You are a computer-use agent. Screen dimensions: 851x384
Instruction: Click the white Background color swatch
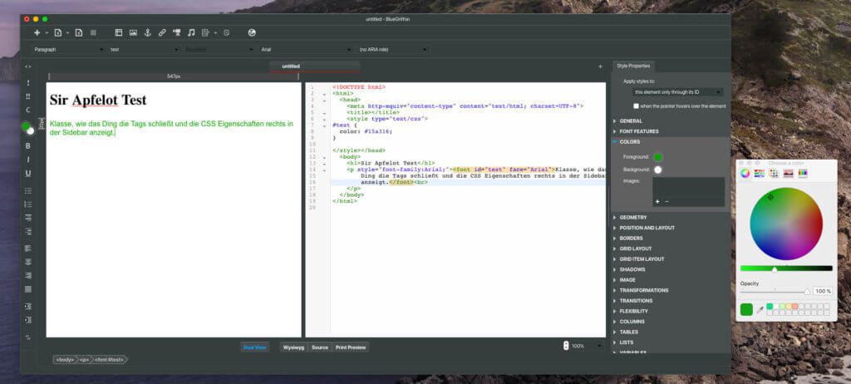coord(658,170)
